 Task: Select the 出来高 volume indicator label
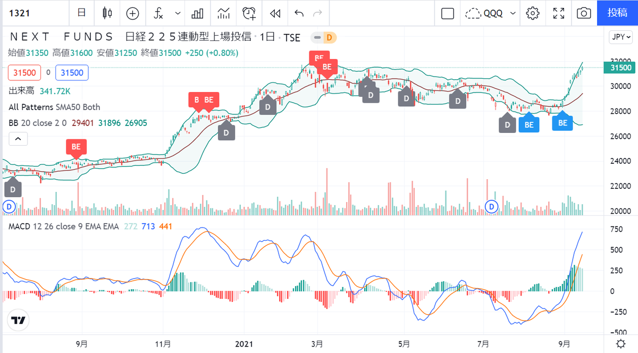(x=21, y=91)
